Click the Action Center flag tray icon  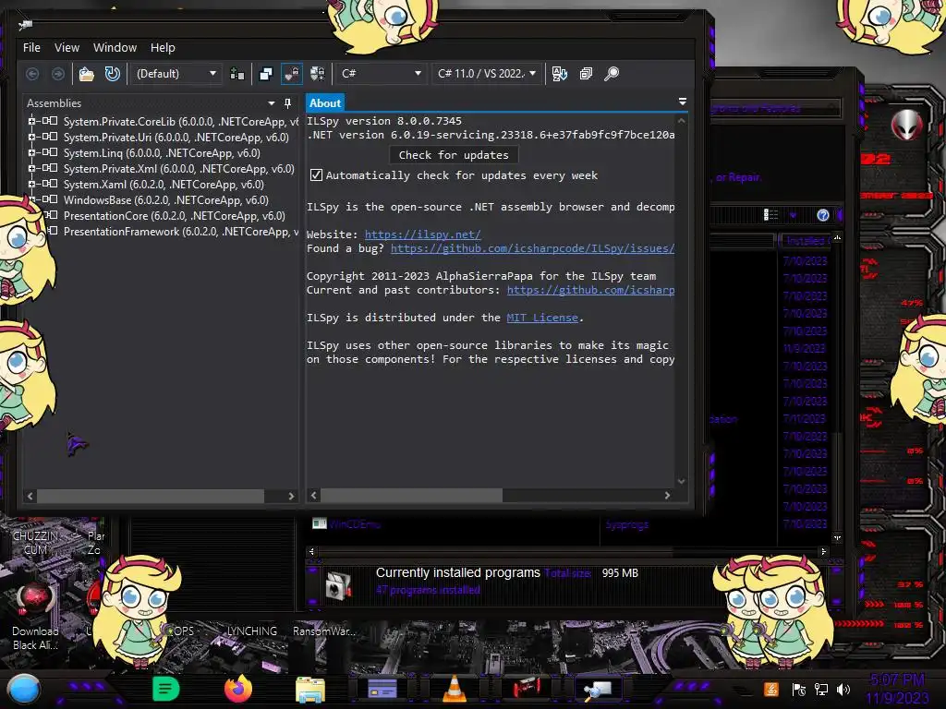(798, 690)
